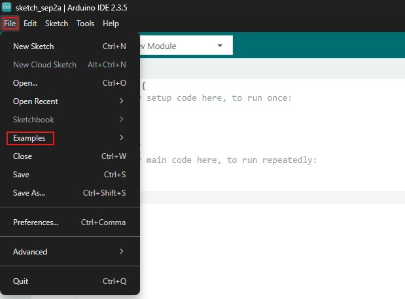Image resolution: width=405 pixels, height=299 pixels.
Task: Expand the Examples submenu
Action: 70,138
